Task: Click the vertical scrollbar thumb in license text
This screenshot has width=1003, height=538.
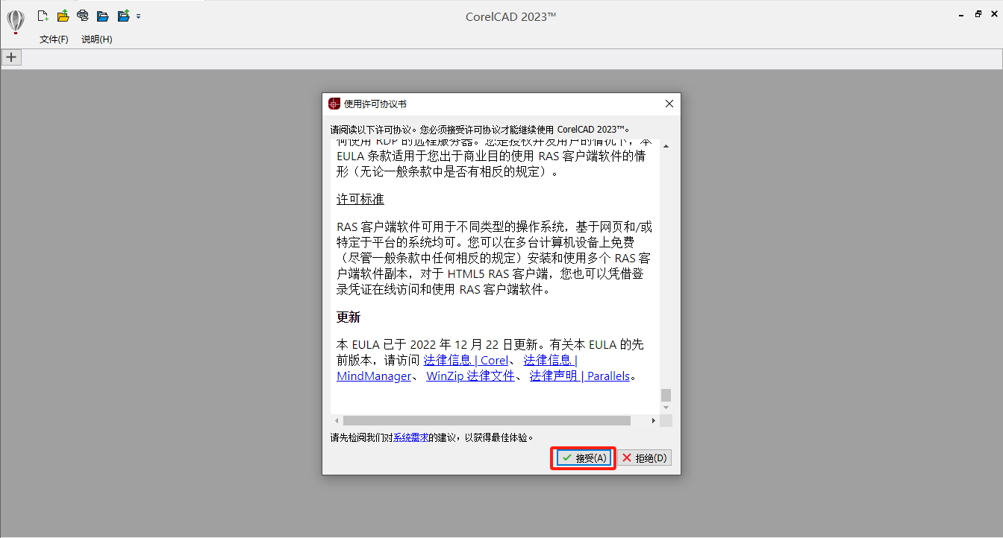Action: pos(666,395)
